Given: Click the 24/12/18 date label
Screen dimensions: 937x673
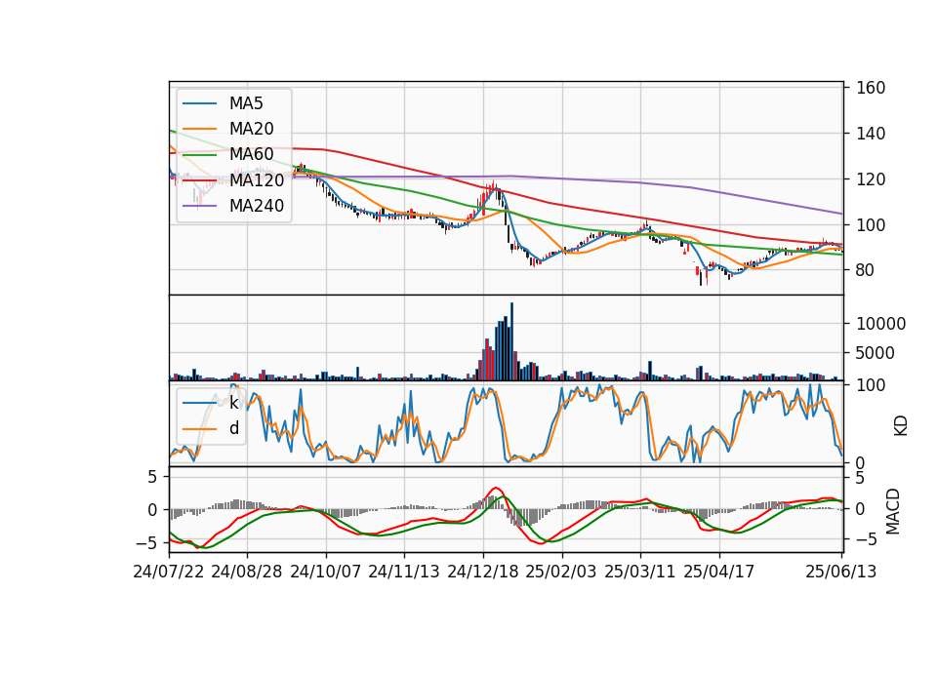Looking at the screenshot, I should (x=483, y=572).
